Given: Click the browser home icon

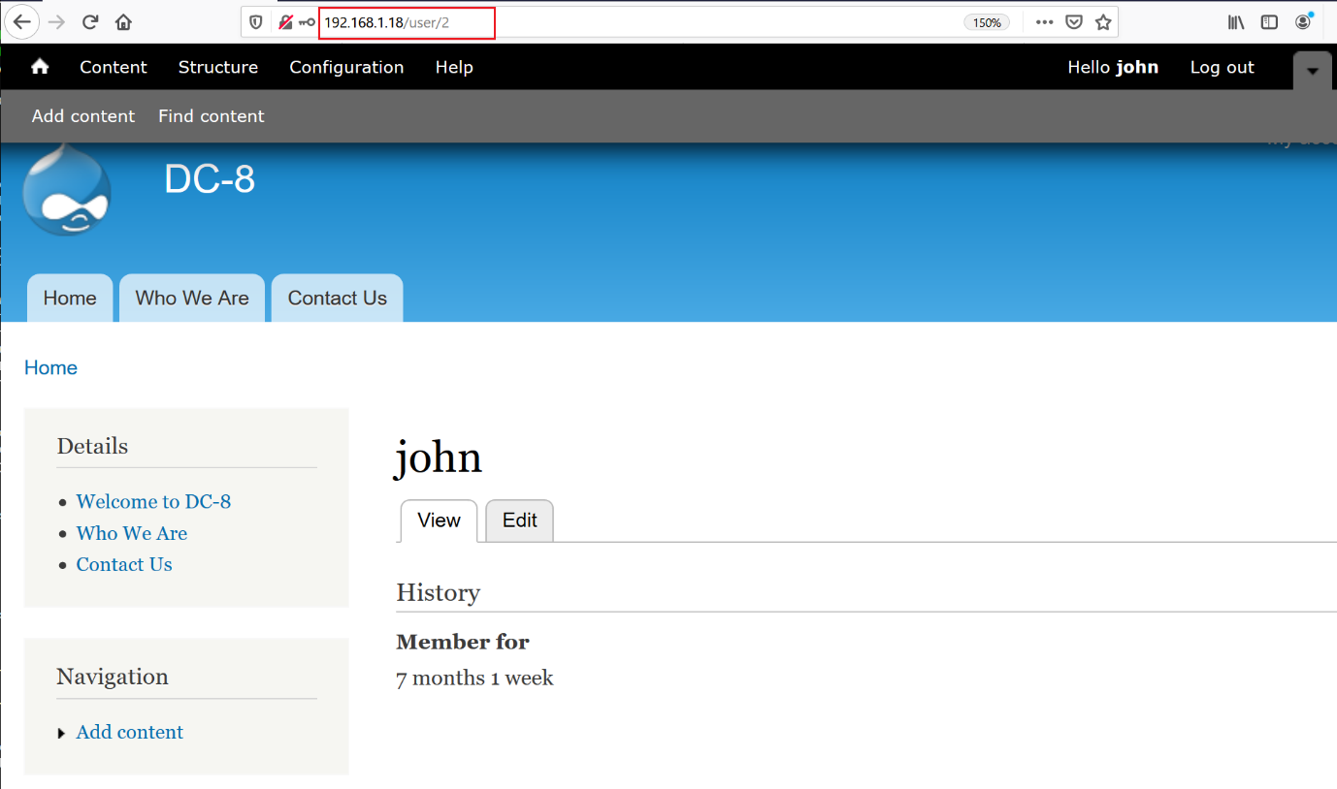Looking at the screenshot, I should (x=123, y=22).
